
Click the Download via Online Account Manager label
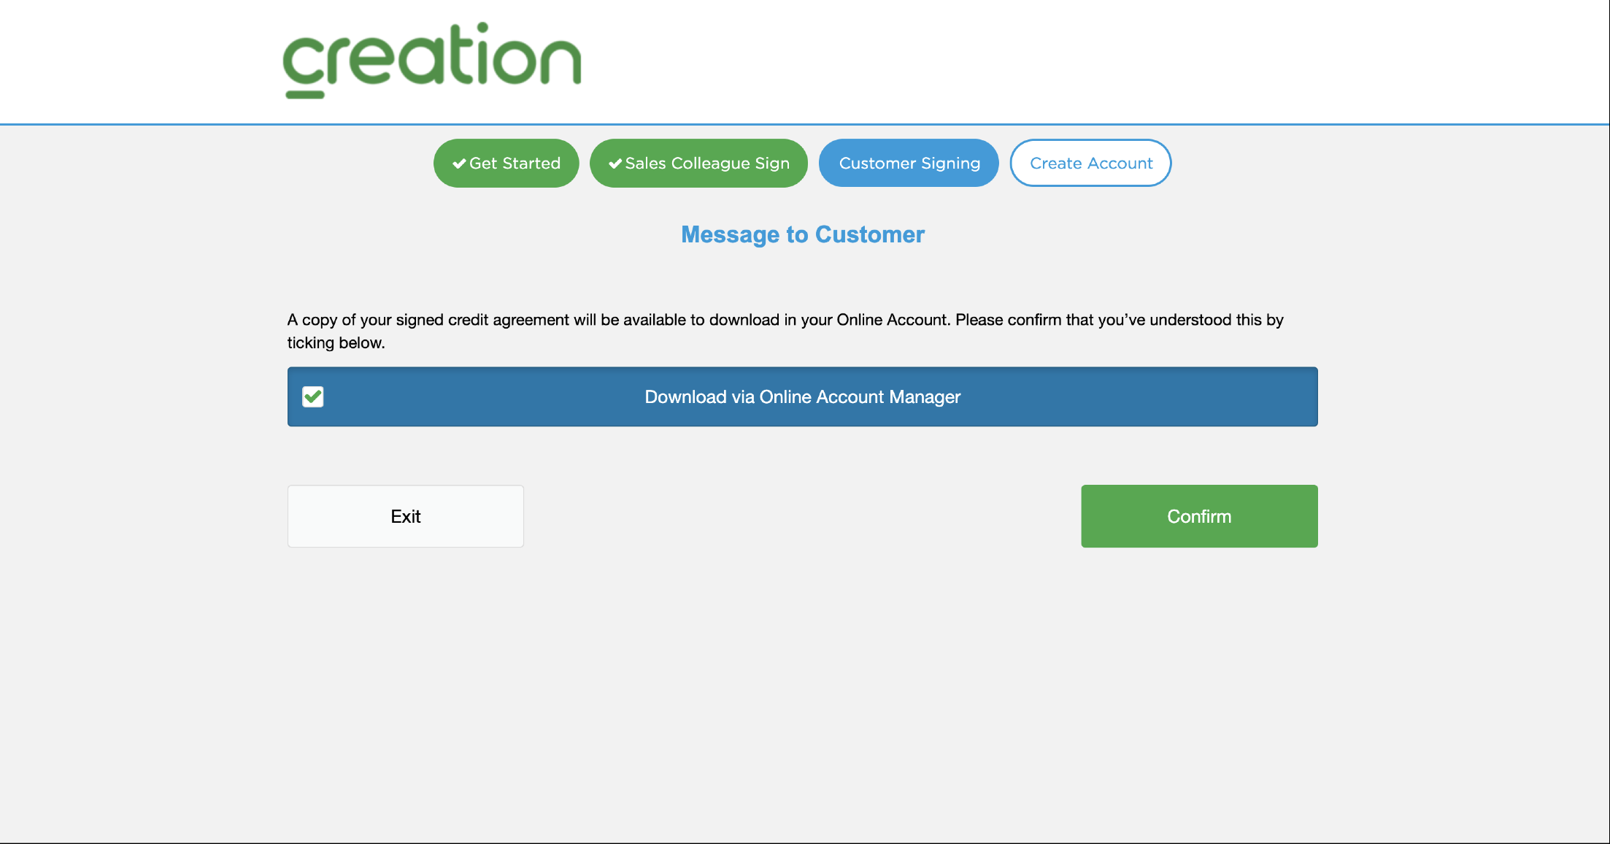802,397
